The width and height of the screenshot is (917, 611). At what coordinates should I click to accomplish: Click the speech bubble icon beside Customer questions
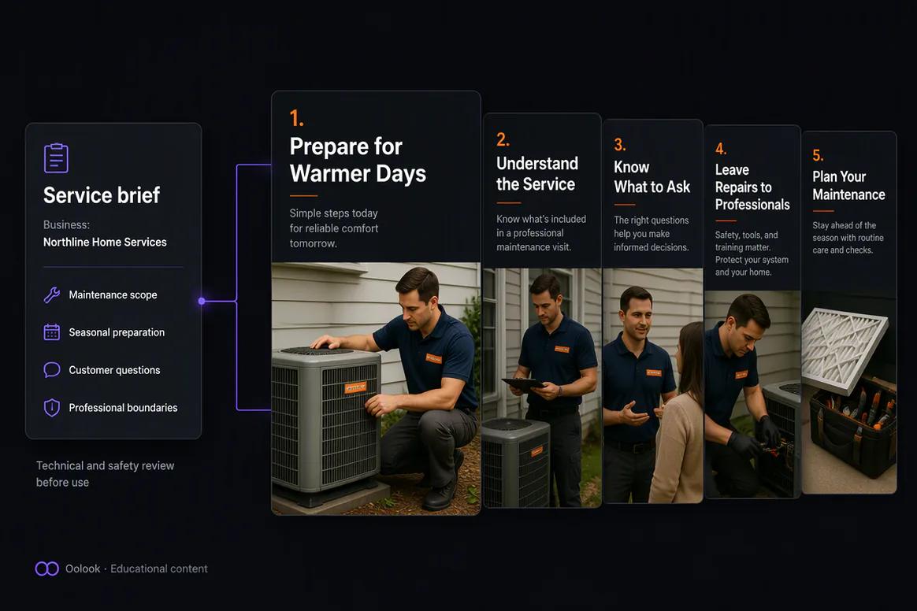point(52,369)
